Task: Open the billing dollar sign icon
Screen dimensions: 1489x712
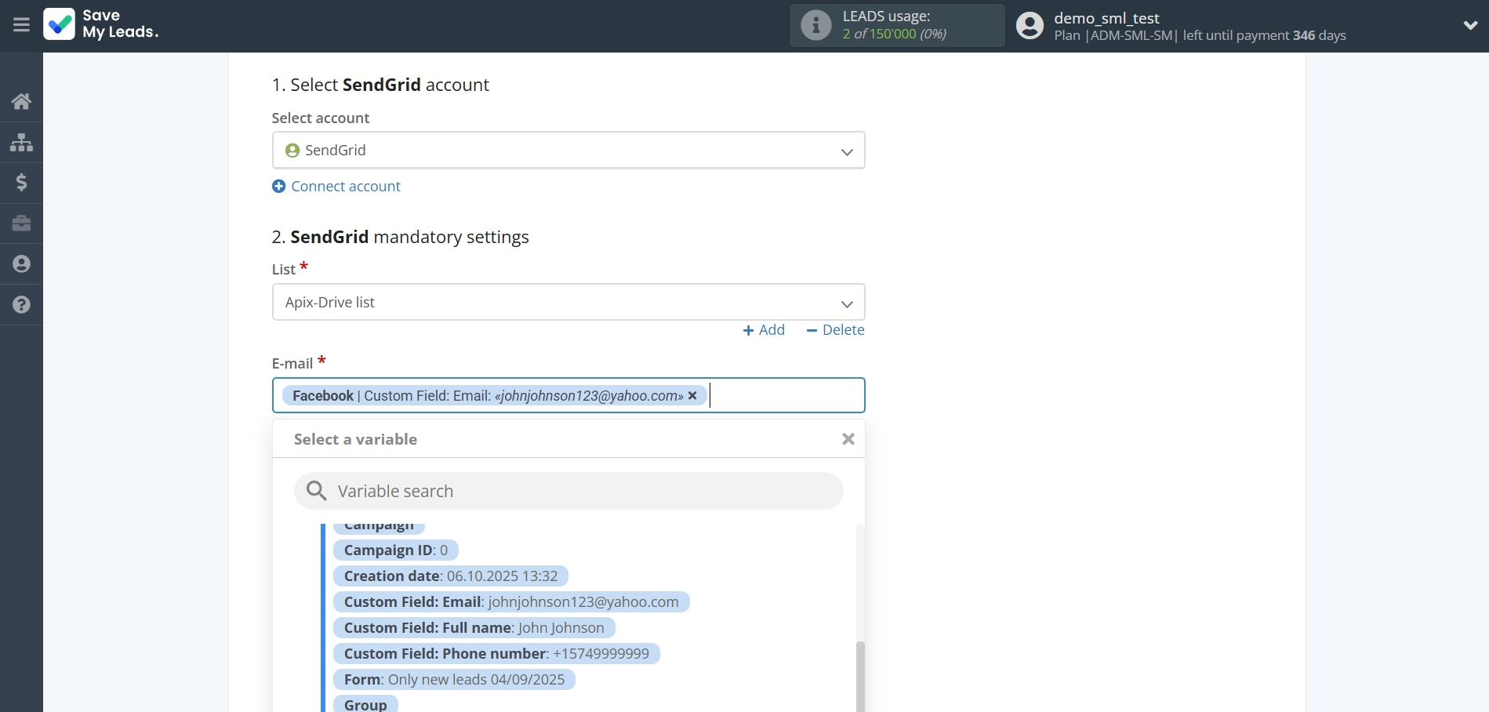Action: (x=21, y=183)
